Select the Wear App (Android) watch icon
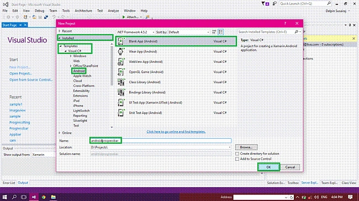The width and height of the screenshot is (359, 201). (x=120, y=52)
